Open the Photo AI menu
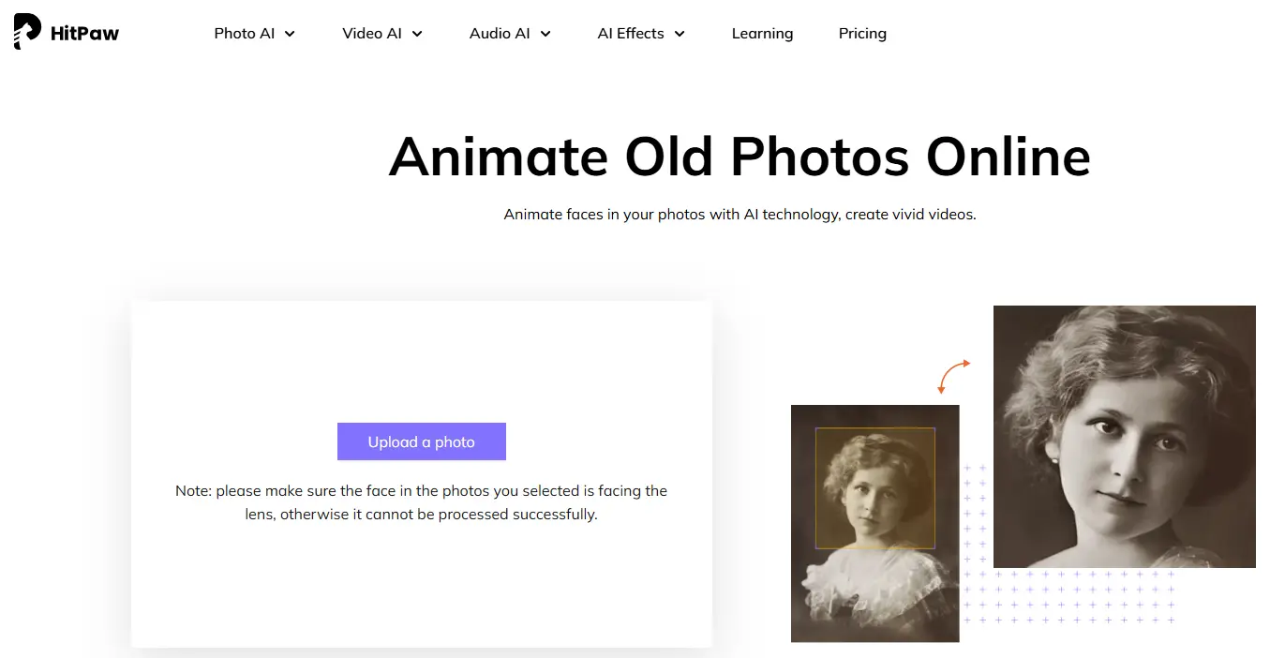Viewport: 1270px width, 658px height. [x=245, y=34]
